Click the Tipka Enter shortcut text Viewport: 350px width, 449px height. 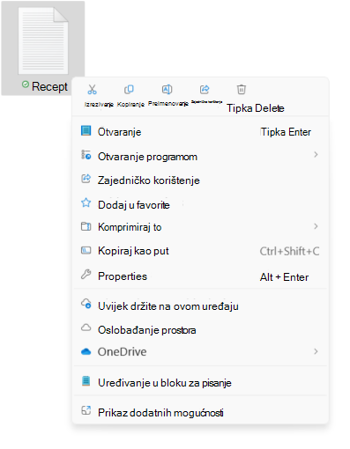click(x=286, y=132)
